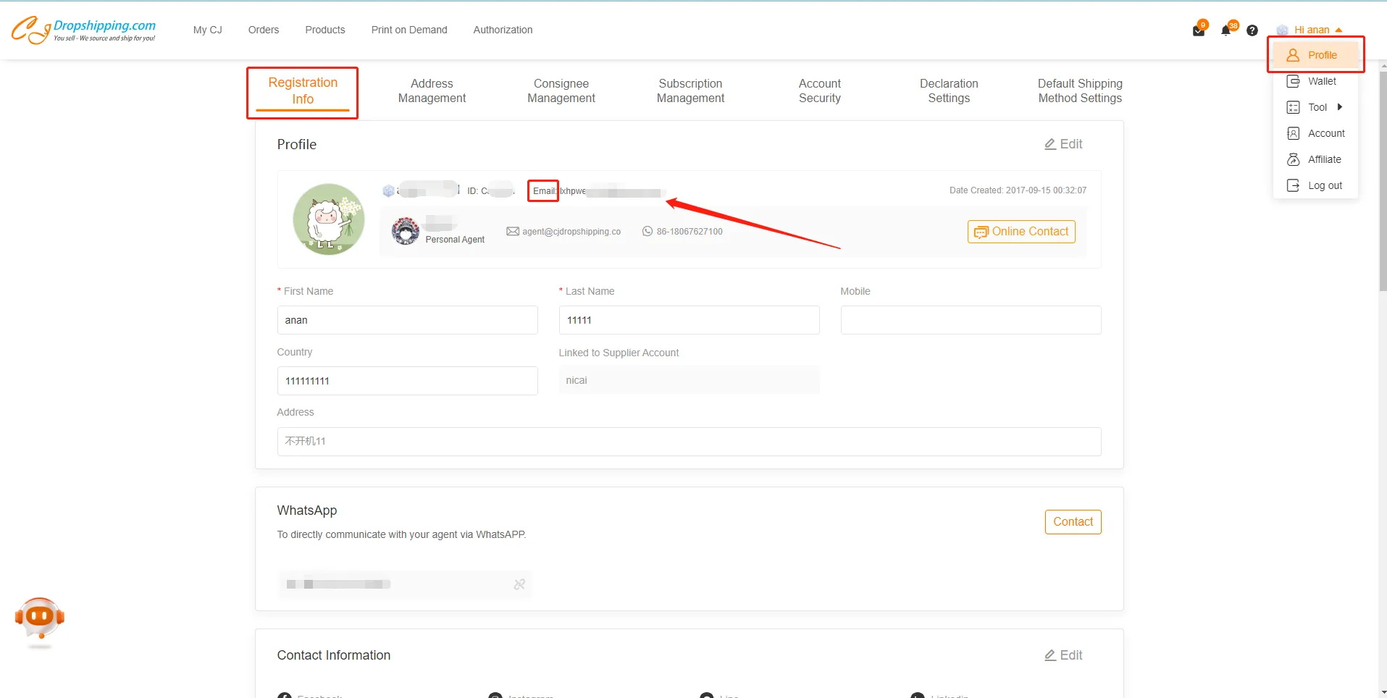Open the messages inbox icon
This screenshot has width=1387, height=698.
pyautogui.click(x=1199, y=30)
